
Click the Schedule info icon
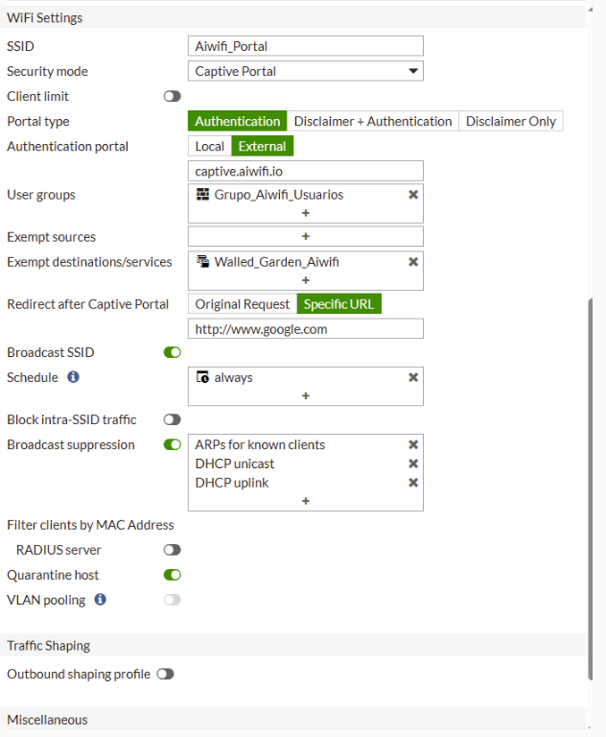[x=73, y=377]
